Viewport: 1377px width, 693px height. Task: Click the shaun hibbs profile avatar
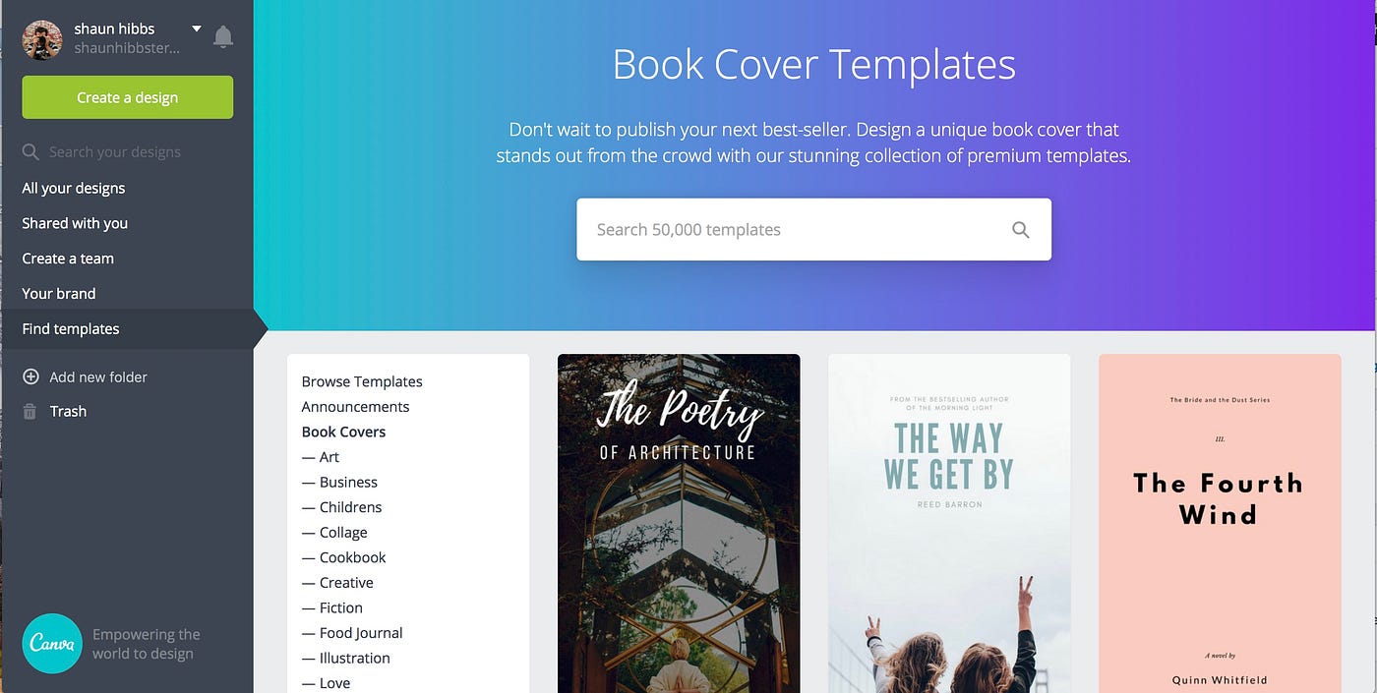pos(42,40)
